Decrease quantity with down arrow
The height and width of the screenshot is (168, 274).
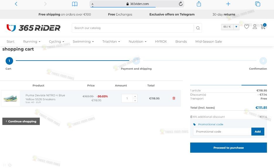[135, 100]
